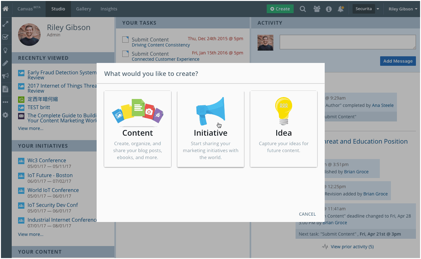Viewport: 421px width, 259px height.
Task: Open the people/team icon in header
Action: click(317, 9)
